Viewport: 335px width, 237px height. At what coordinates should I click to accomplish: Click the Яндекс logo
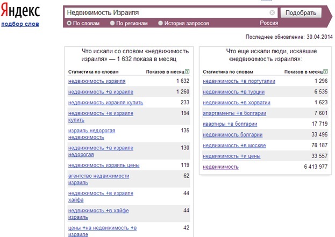(x=20, y=10)
